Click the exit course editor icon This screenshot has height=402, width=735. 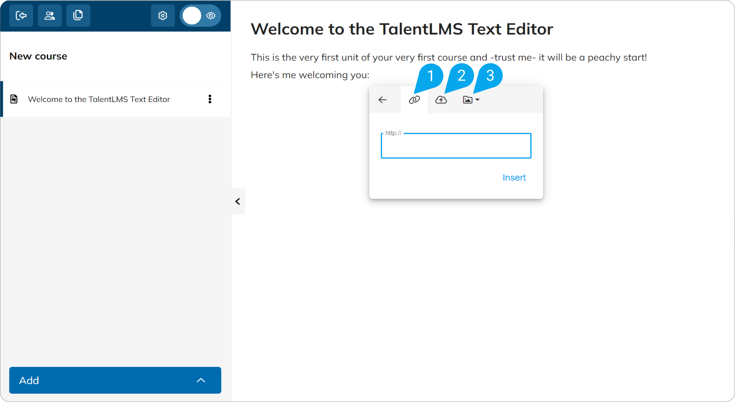click(x=21, y=15)
